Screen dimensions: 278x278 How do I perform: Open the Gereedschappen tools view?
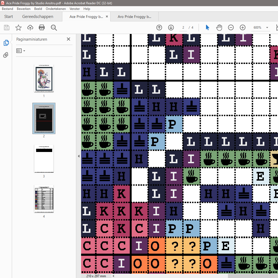click(x=38, y=17)
